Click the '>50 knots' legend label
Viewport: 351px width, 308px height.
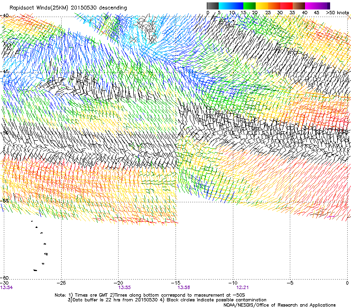coord(337,13)
